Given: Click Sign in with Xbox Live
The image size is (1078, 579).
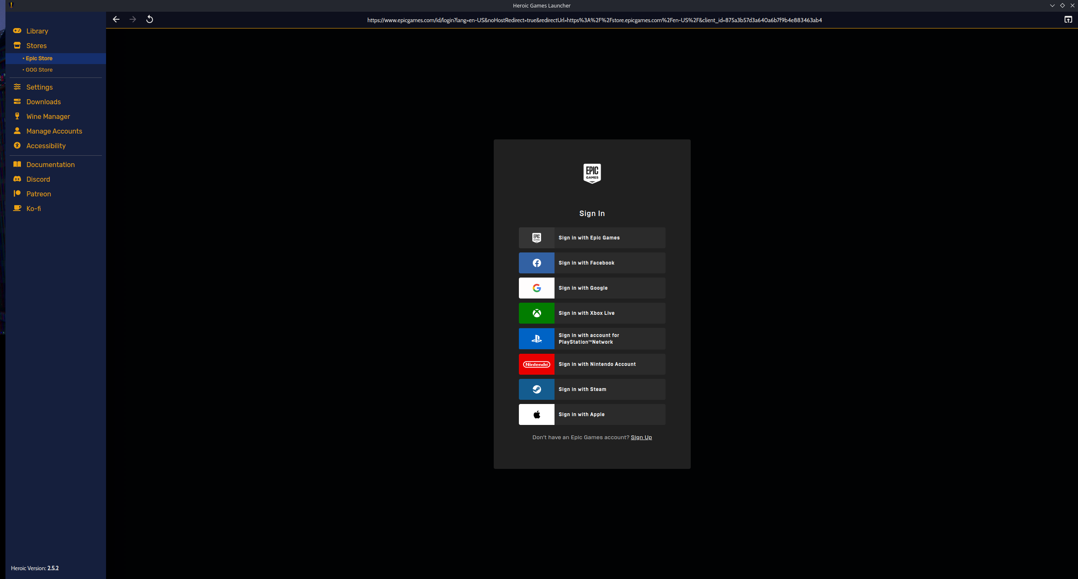Looking at the screenshot, I should (591, 313).
